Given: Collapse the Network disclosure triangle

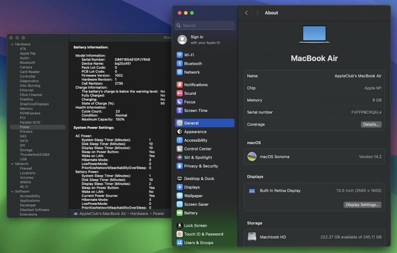Looking at the screenshot, I should click(x=12, y=164).
